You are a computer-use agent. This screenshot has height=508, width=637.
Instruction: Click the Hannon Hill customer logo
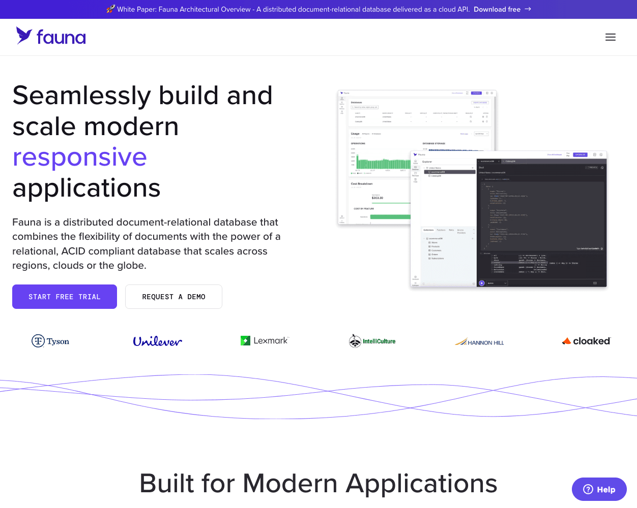479,342
